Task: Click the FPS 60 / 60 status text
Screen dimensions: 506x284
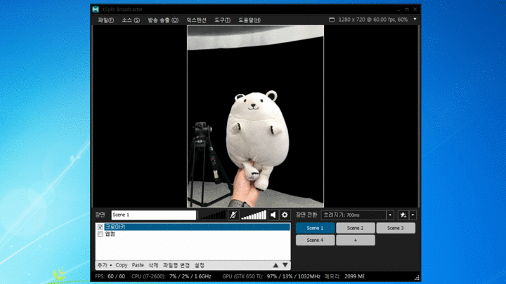Action: (x=110, y=276)
